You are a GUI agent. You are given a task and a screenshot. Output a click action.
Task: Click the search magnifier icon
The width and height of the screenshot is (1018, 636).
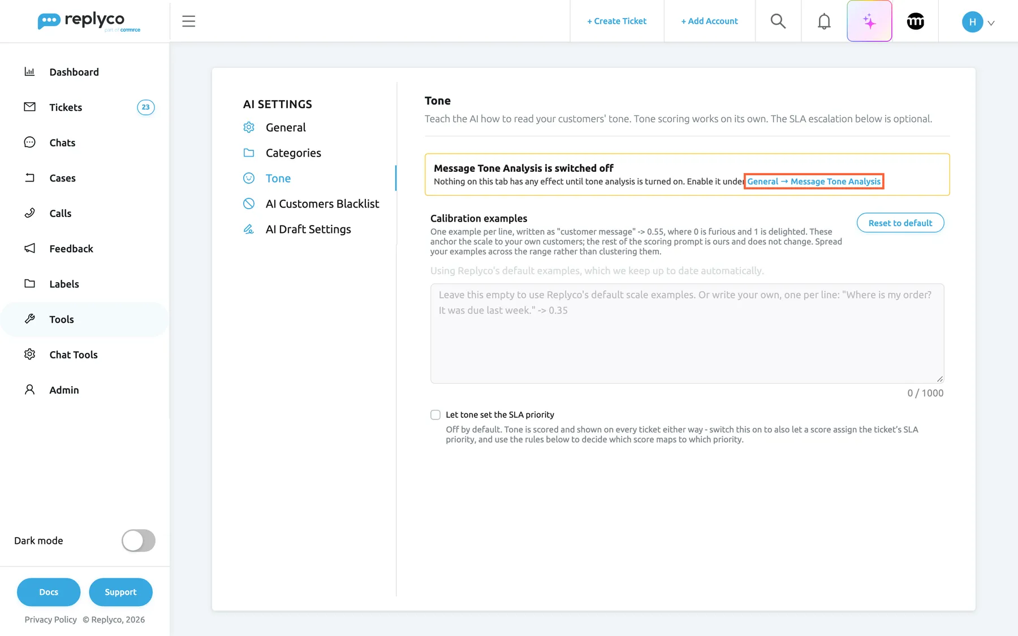[778, 21]
